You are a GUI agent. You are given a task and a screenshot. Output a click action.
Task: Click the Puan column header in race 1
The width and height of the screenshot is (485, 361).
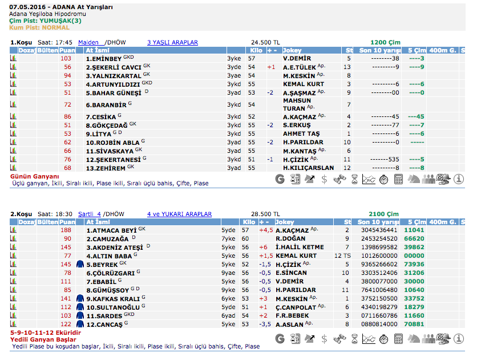67,50
